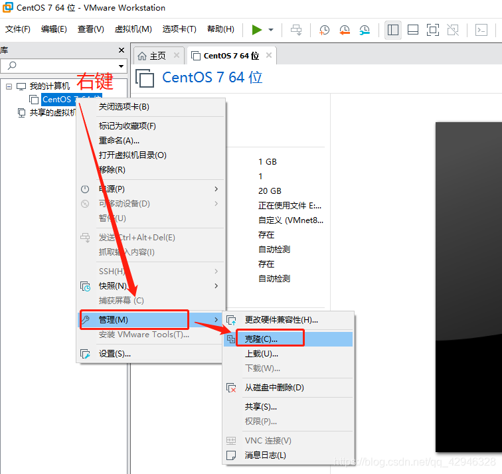This screenshot has height=474, width=502.
Task: Click the send Ctrl+Alt+Del toolbar icon
Action: tap(296, 30)
